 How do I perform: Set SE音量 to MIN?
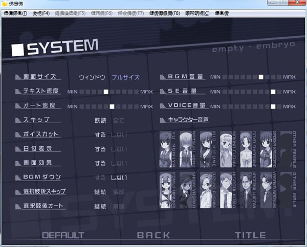215,92
